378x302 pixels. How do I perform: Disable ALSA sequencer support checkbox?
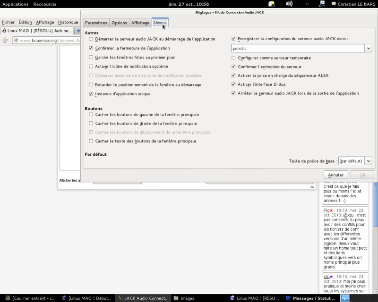point(233,75)
